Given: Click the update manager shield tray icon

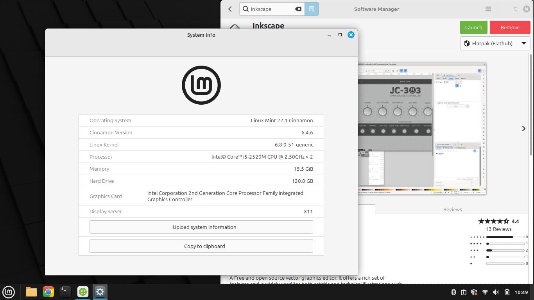Looking at the screenshot, I should click(x=474, y=292).
